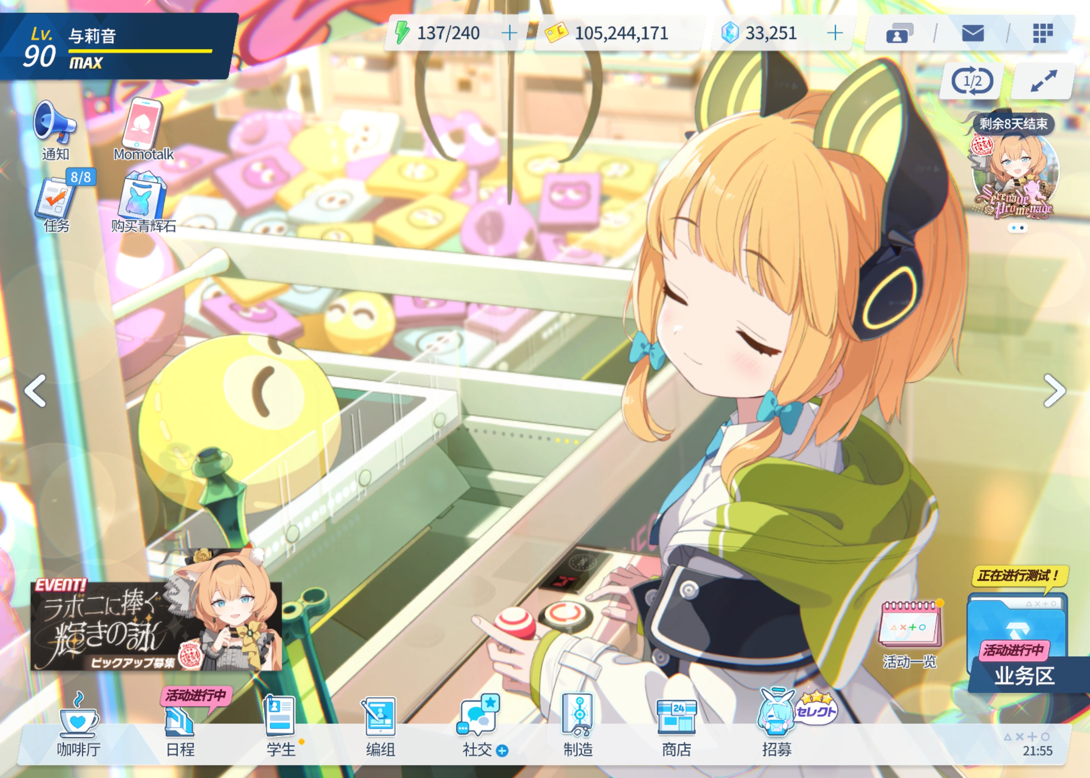Show previous lobby with left chevron
The height and width of the screenshot is (778, 1090).
click(36, 391)
